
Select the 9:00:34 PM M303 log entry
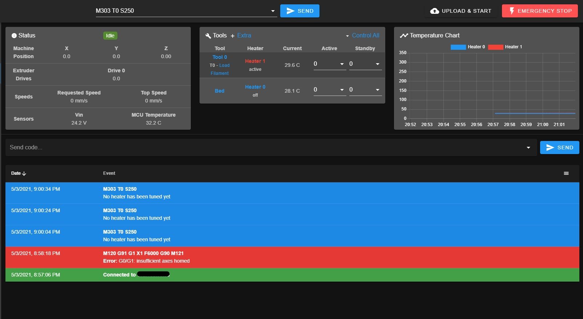292,193
